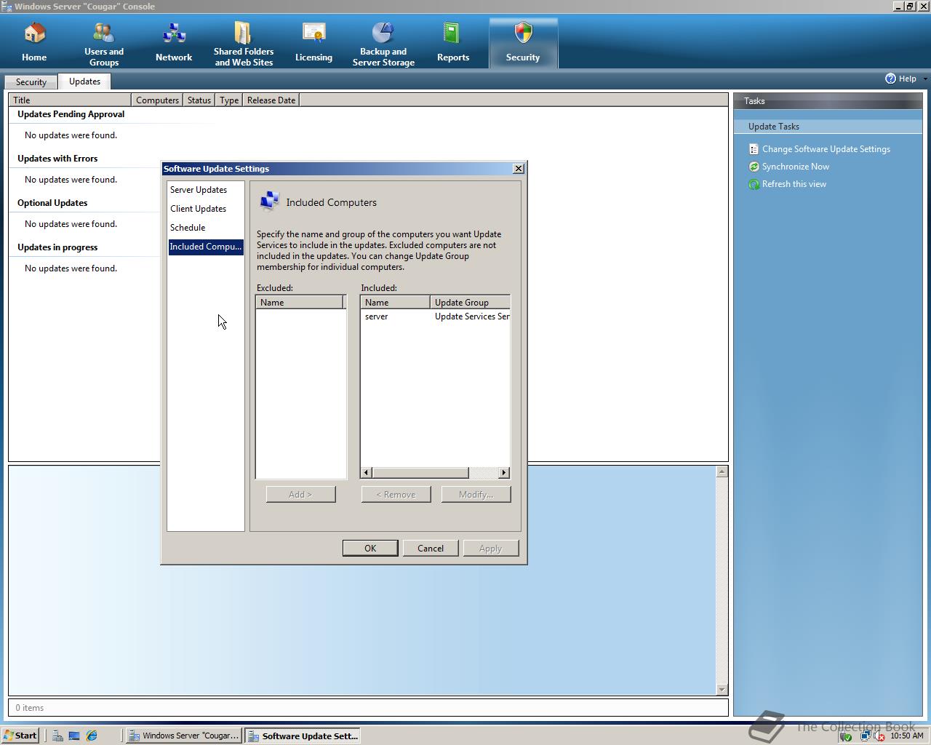The image size is (931, 745).
Task: Select the server row in Included list
Action: pyautogui.click(x=435, y=316)
